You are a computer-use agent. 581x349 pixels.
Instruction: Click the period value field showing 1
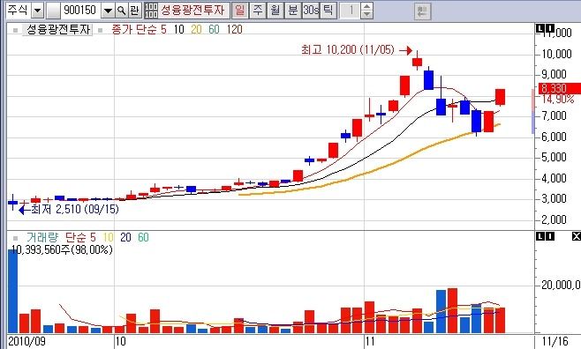pos(350,11)
